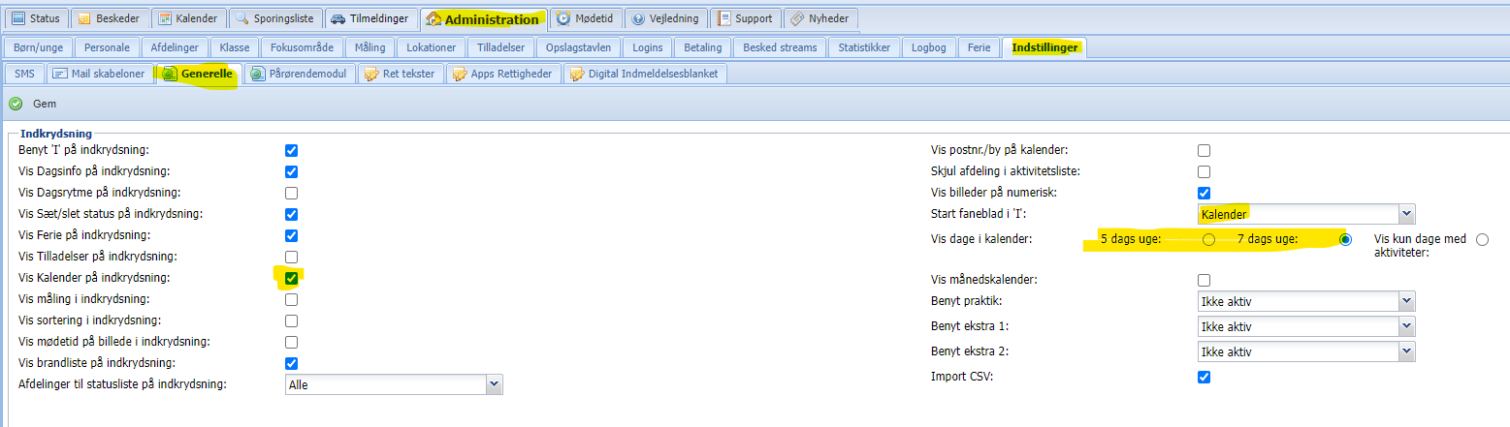Open the SMS settings tab
The height and width of the screenshot is (427, 1510).
[x=24, y=74]
